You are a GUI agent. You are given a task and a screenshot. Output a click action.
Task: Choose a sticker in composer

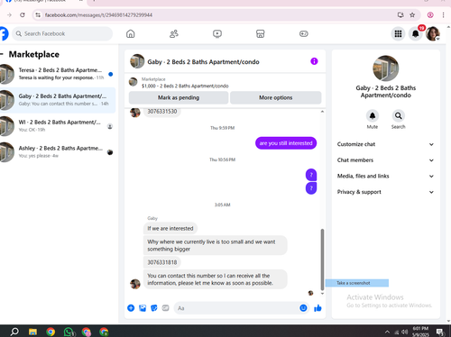tap(154, 308)
